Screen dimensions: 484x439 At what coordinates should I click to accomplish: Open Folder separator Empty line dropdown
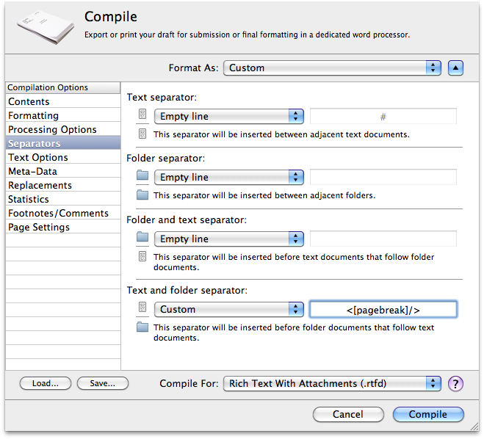click(229, 177)
